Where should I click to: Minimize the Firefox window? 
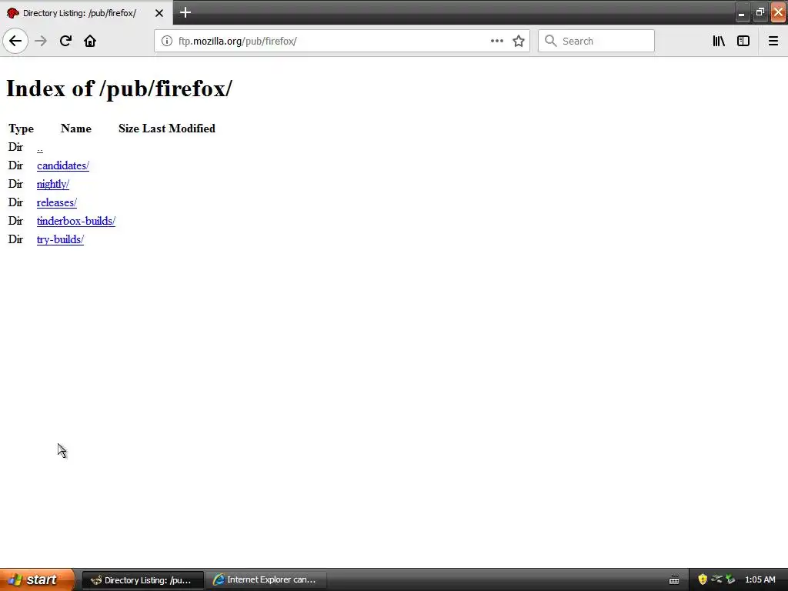point(741,12)
